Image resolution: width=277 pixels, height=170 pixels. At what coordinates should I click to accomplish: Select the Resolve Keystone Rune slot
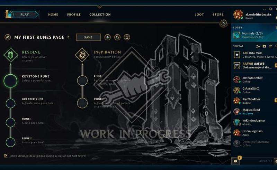[x=11, y=81]
